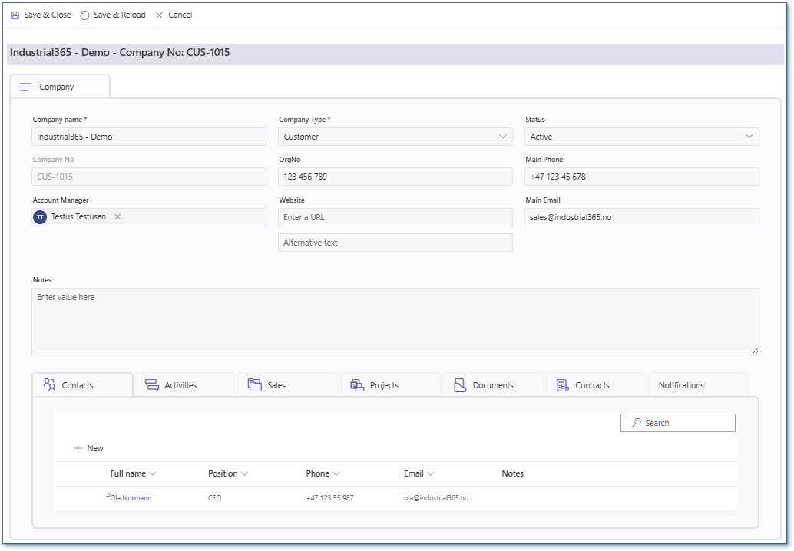Switch to the Projects tab
This screenshot has height=551, width=794.
tap(390, 385)
